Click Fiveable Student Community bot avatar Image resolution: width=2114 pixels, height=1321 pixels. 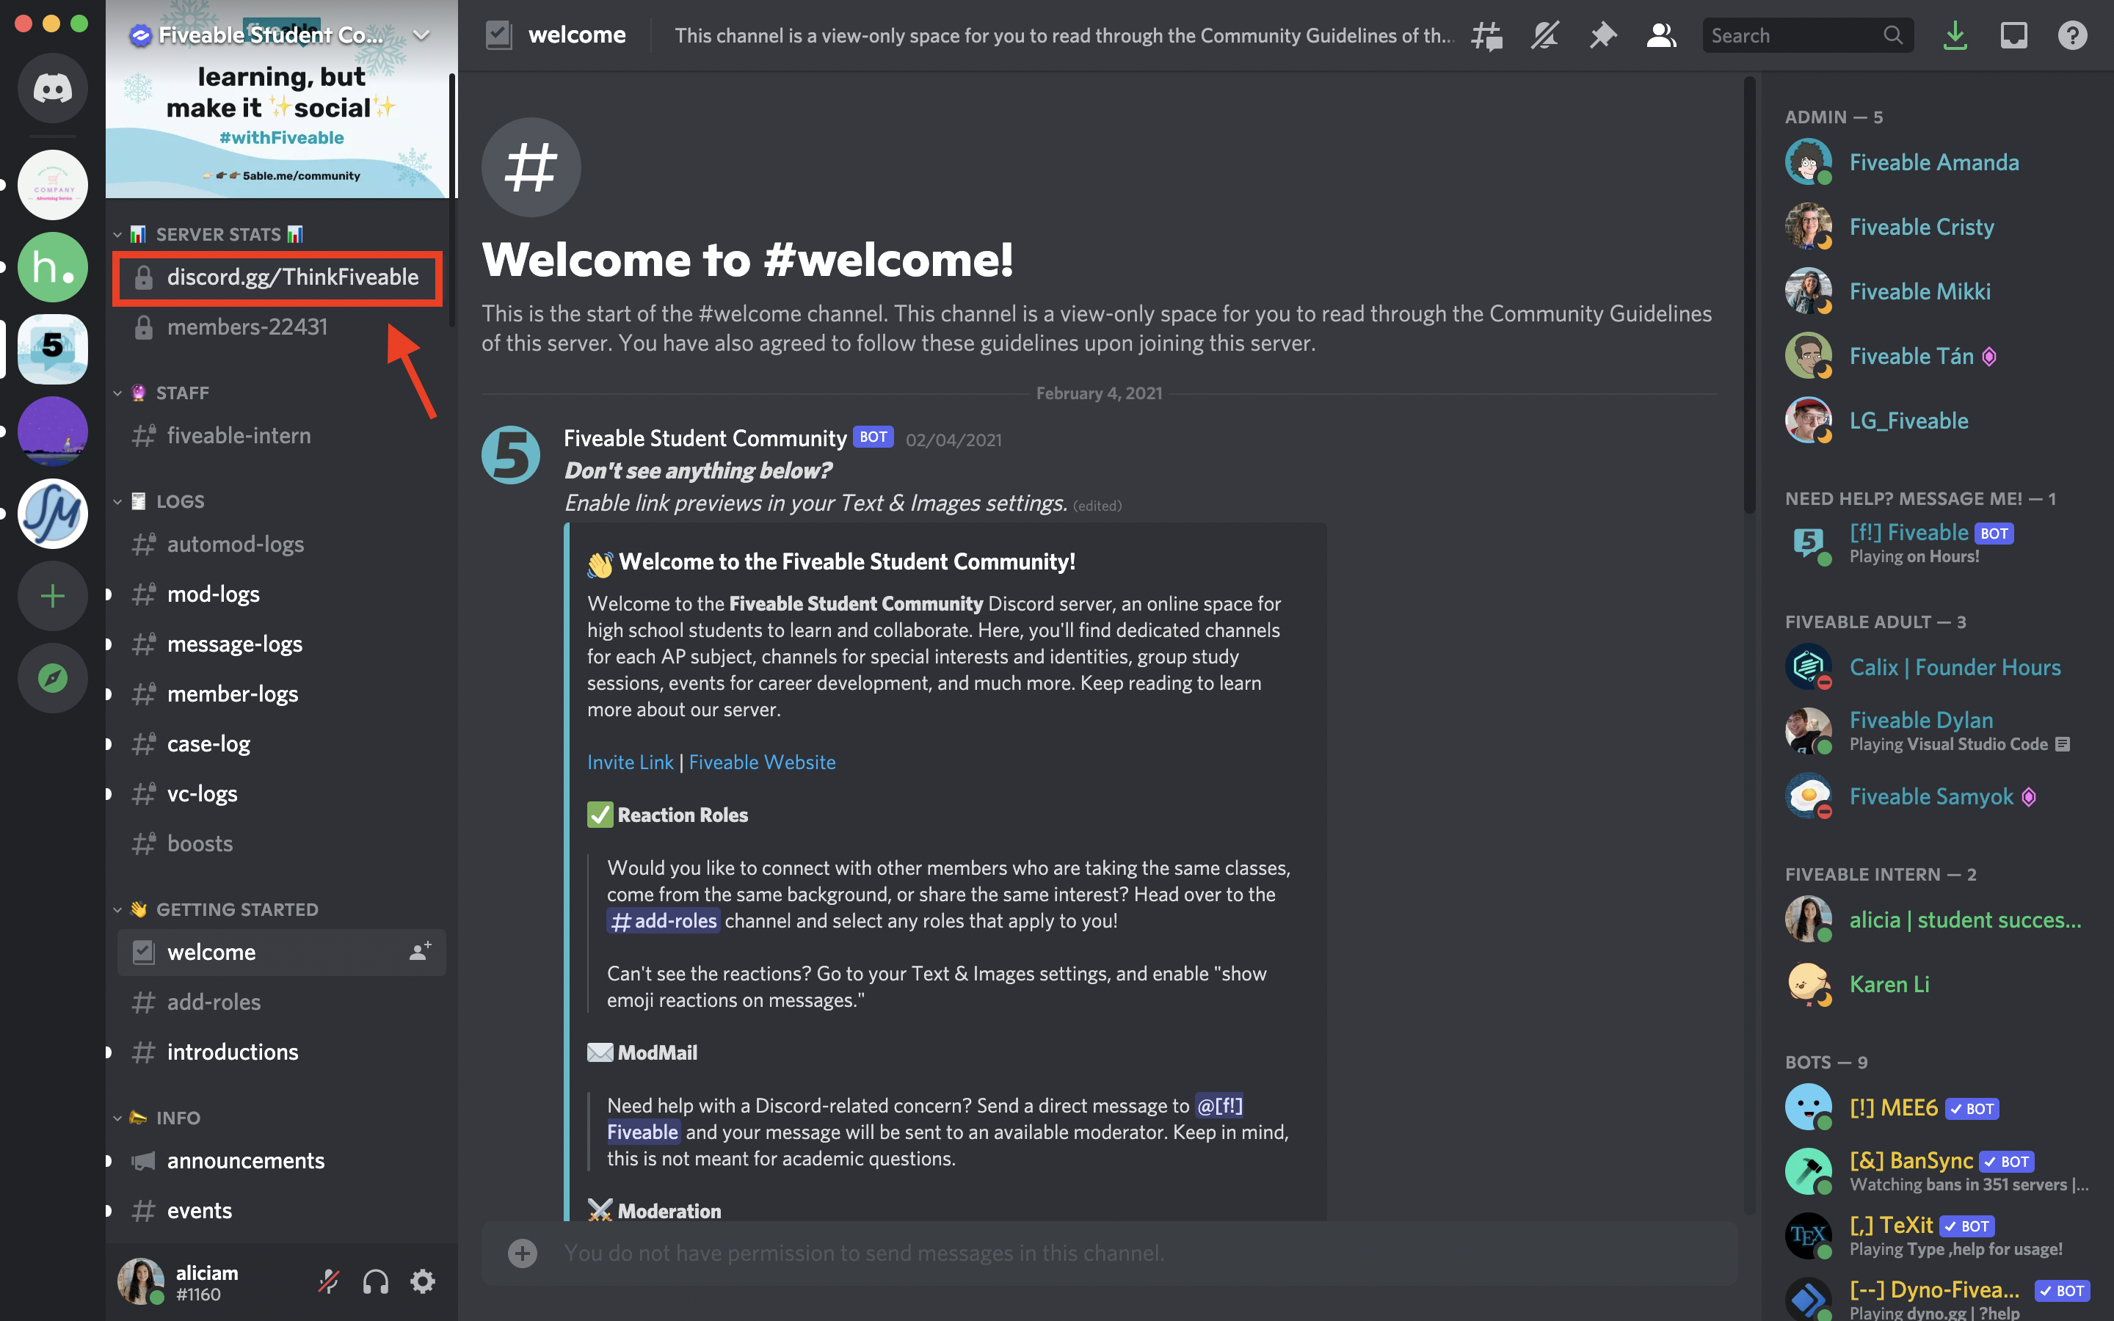click(x=511, y=455)
